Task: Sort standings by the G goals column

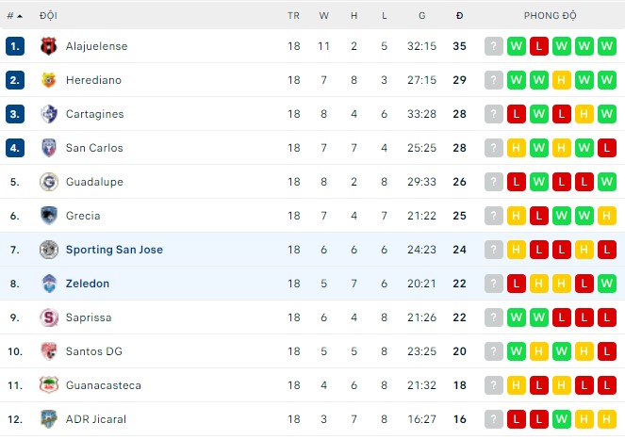Action: [421, 16]
